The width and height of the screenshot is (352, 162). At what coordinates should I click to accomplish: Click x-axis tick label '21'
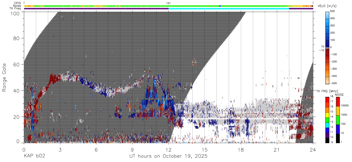[x=277, y=150]
